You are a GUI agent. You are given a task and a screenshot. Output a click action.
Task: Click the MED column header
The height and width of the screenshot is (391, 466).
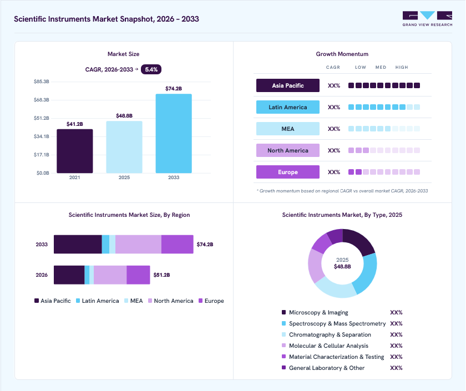381,68
